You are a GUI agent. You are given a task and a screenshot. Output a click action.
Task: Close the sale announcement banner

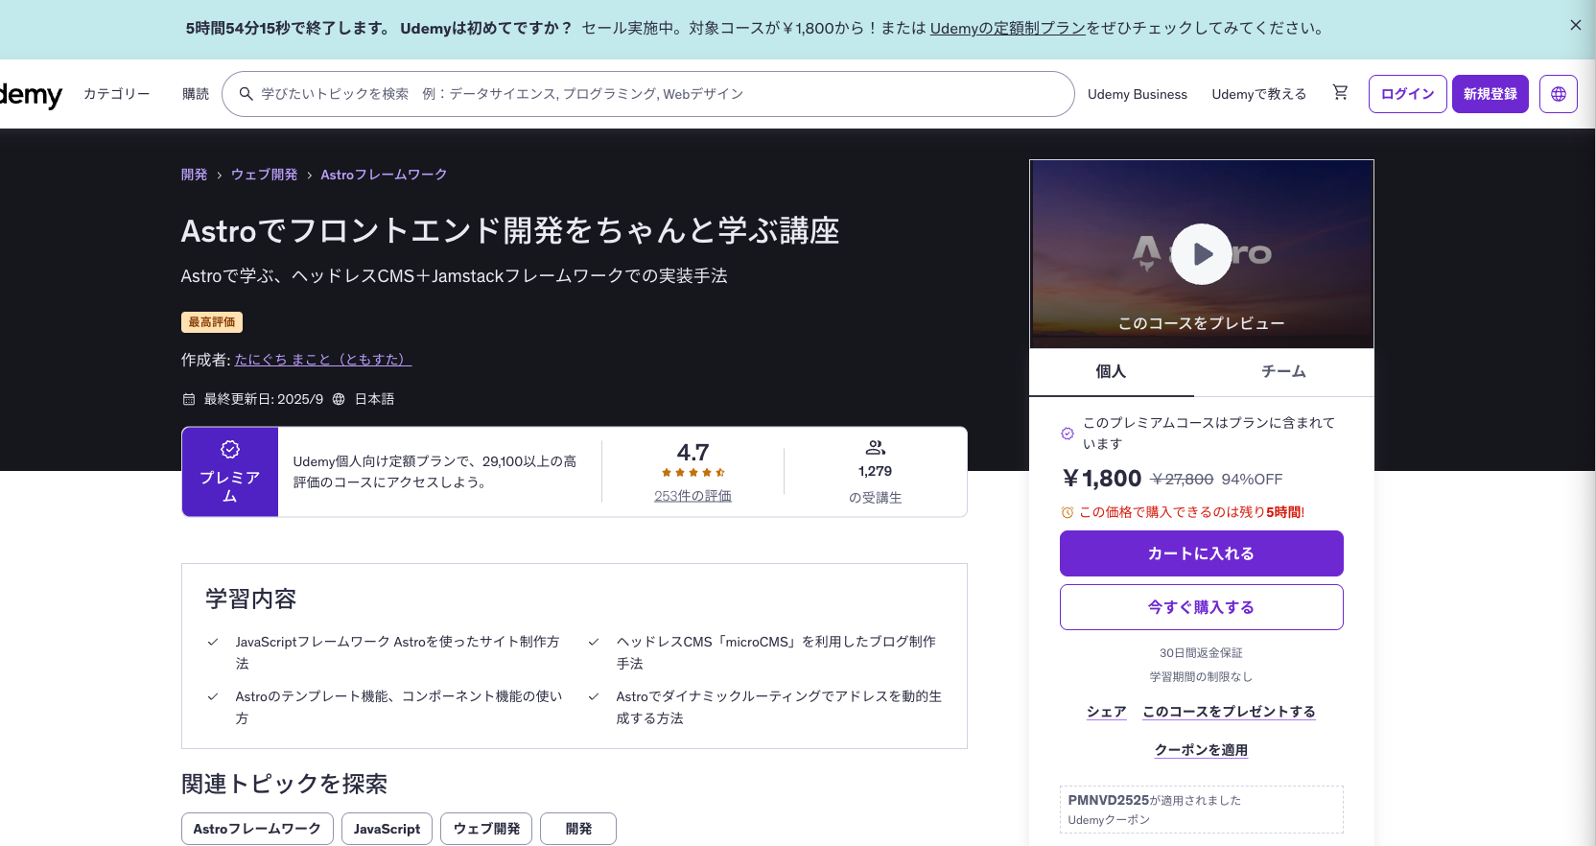pyautogui.click(x=1575, y=26)
